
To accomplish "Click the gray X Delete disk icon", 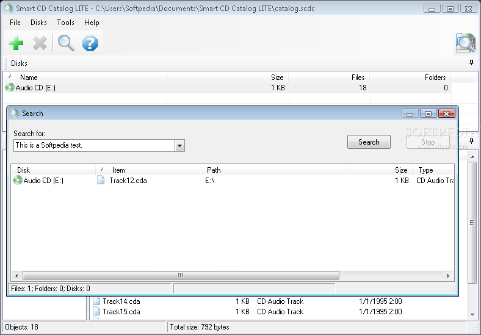I will point(40,43).
